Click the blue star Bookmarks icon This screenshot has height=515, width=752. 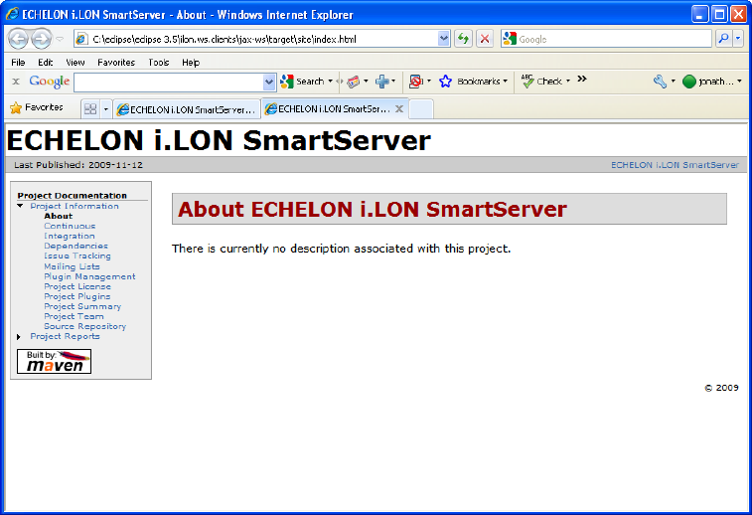(x=446, y=82)
